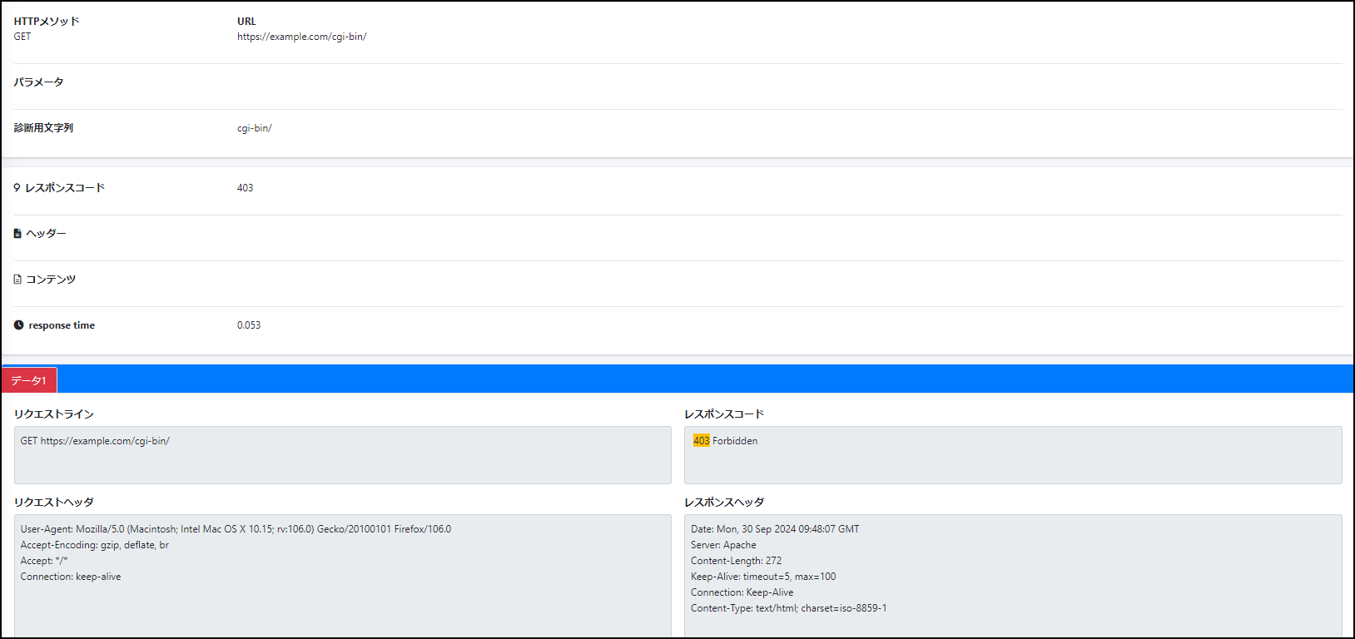
Task: Click the Connection: Keep-Alive response header line
Action: coord(742,592)
